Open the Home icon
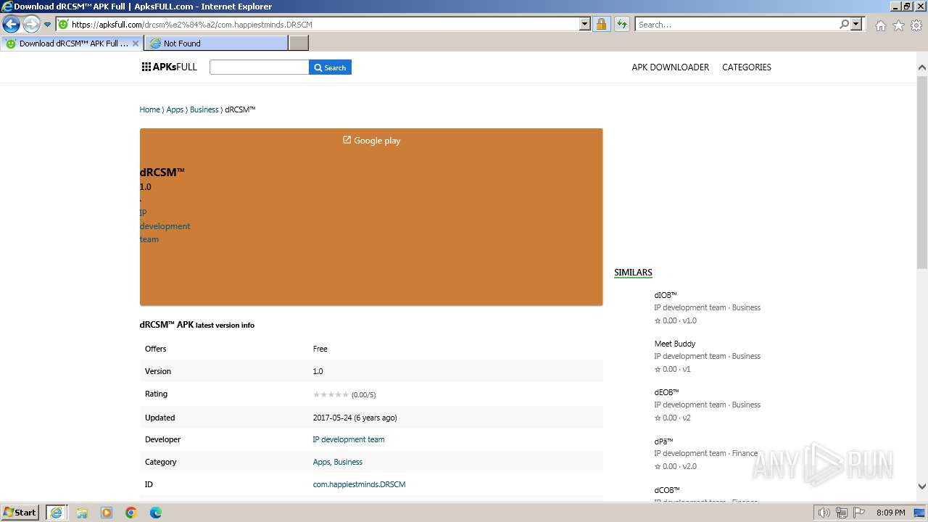Screen dimensions: 928x522 [x=880, y=25]
